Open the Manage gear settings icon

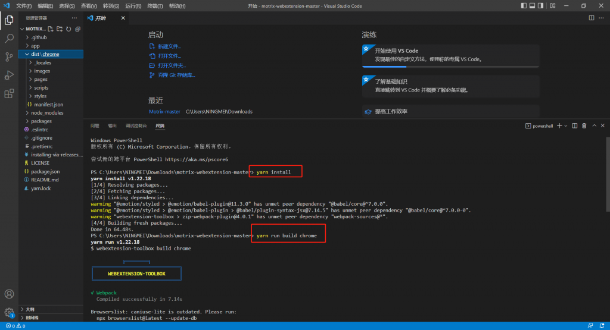9,312
